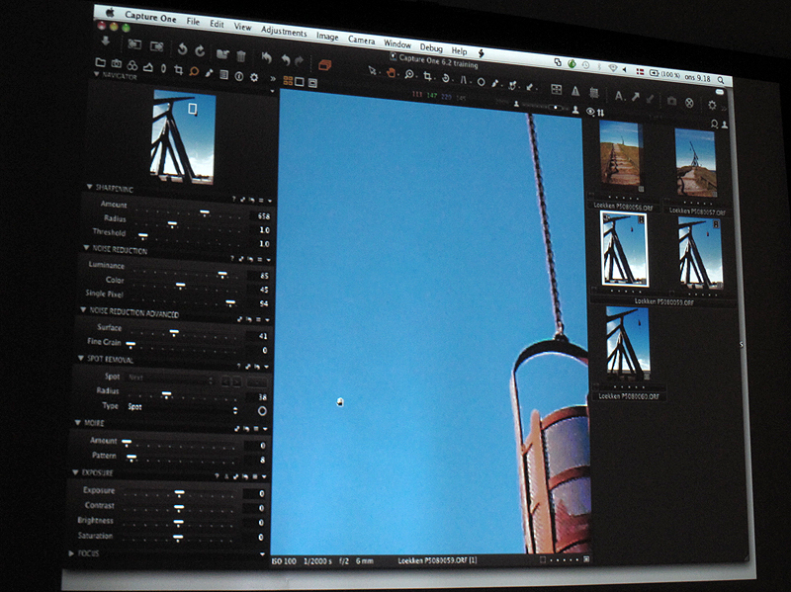Screen dimensions: 791x592
Task: Toggle the viewer eye visibility icon
Action: click(590, 111)
